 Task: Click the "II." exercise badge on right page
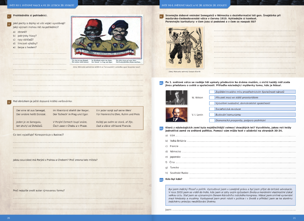click(x=161, y=16)
